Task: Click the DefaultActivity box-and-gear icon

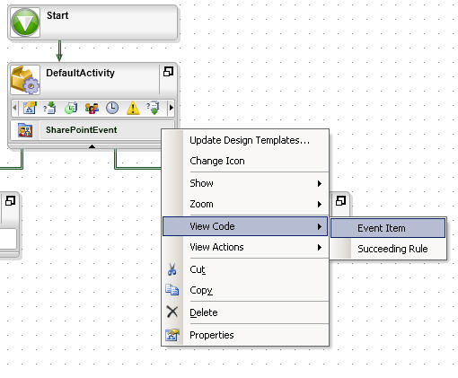Action: point(25,80)
